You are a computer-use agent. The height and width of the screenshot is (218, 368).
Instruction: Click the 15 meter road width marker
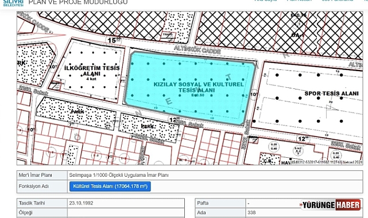pyautogui.click(x=114, y=40)
